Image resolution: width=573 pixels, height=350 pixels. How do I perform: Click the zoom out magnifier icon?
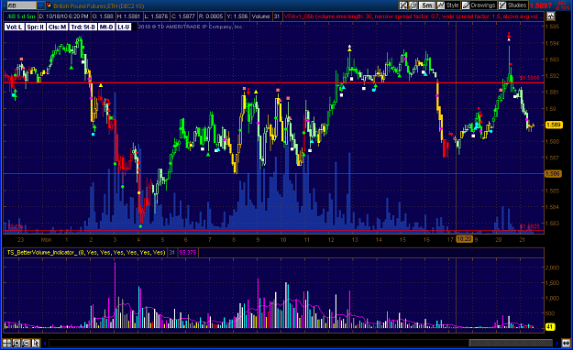tap(26, 343)
